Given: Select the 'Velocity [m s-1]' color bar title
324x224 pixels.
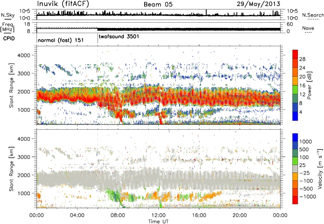Looking at the screenshot, I should tap(320, 169).
